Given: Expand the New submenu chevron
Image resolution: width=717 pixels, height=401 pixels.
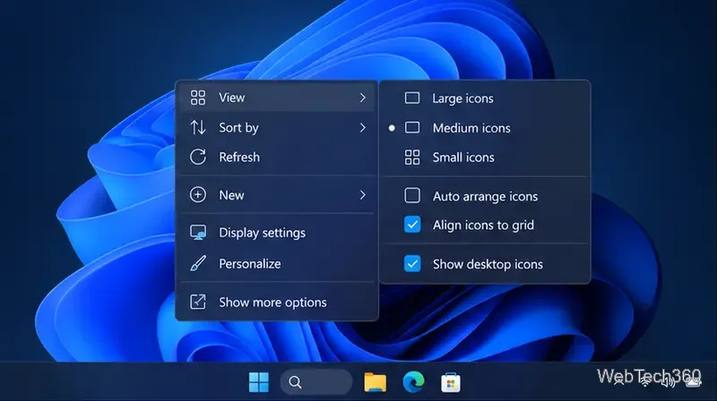Looking at the screenshot, I should pyautogui.click(x=363, y=195).
